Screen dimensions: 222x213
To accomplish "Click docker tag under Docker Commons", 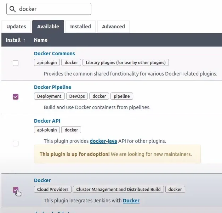I will 71,62.
